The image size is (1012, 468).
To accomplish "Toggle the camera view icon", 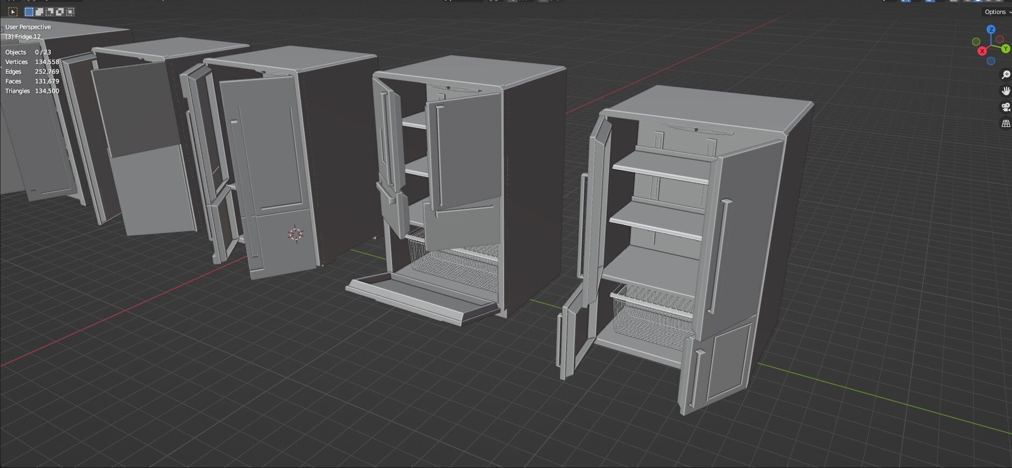I will (1006, 107).
